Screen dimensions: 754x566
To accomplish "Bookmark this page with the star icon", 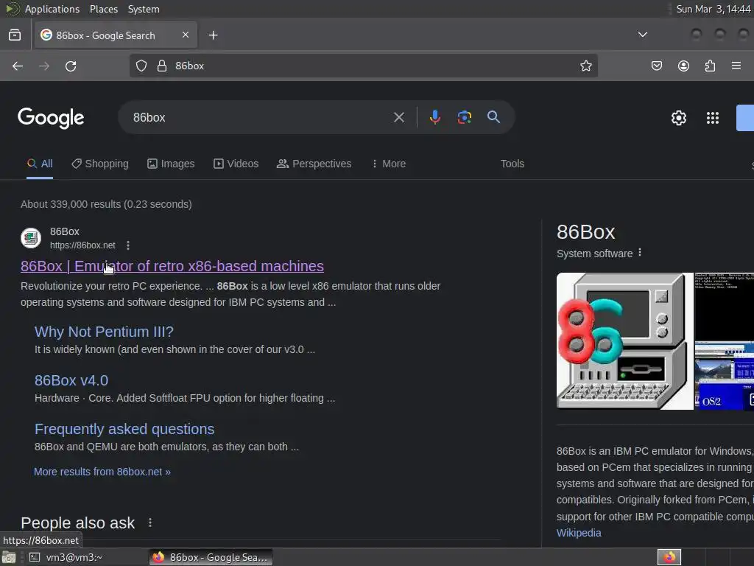I will point(585,66).
